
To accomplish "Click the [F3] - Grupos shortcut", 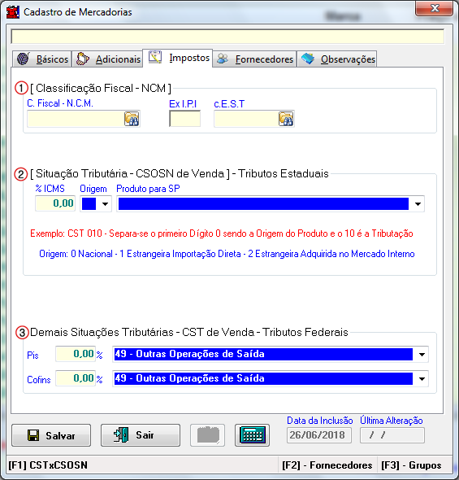I will pyautogui.click(x=411, y=465).
